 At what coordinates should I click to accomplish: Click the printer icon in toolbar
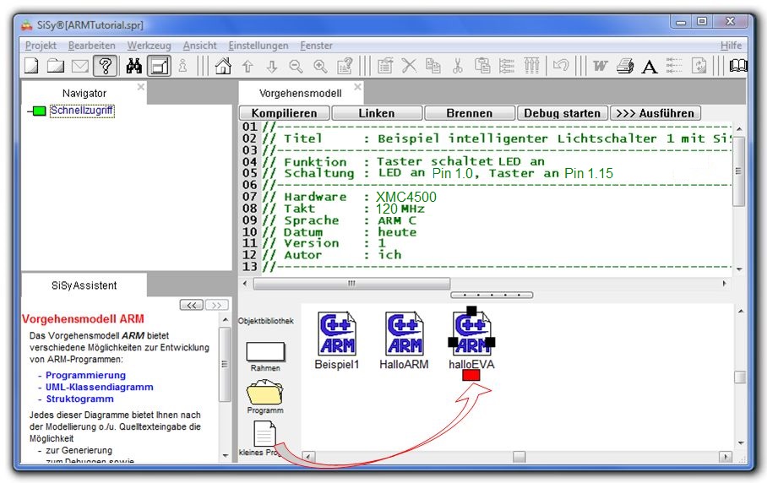[624, 66]
